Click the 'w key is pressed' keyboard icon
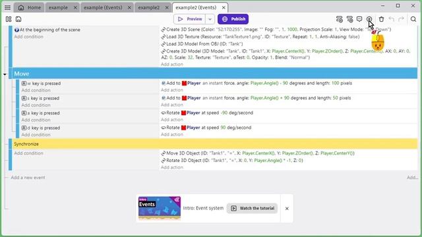Image resolution: width=422 pixels, height=237 pixels. point(24,84)
